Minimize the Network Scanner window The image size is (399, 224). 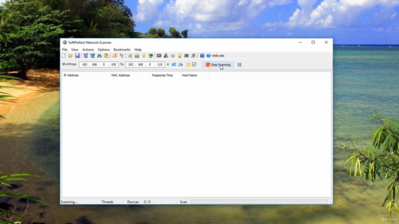click(300, 42)
